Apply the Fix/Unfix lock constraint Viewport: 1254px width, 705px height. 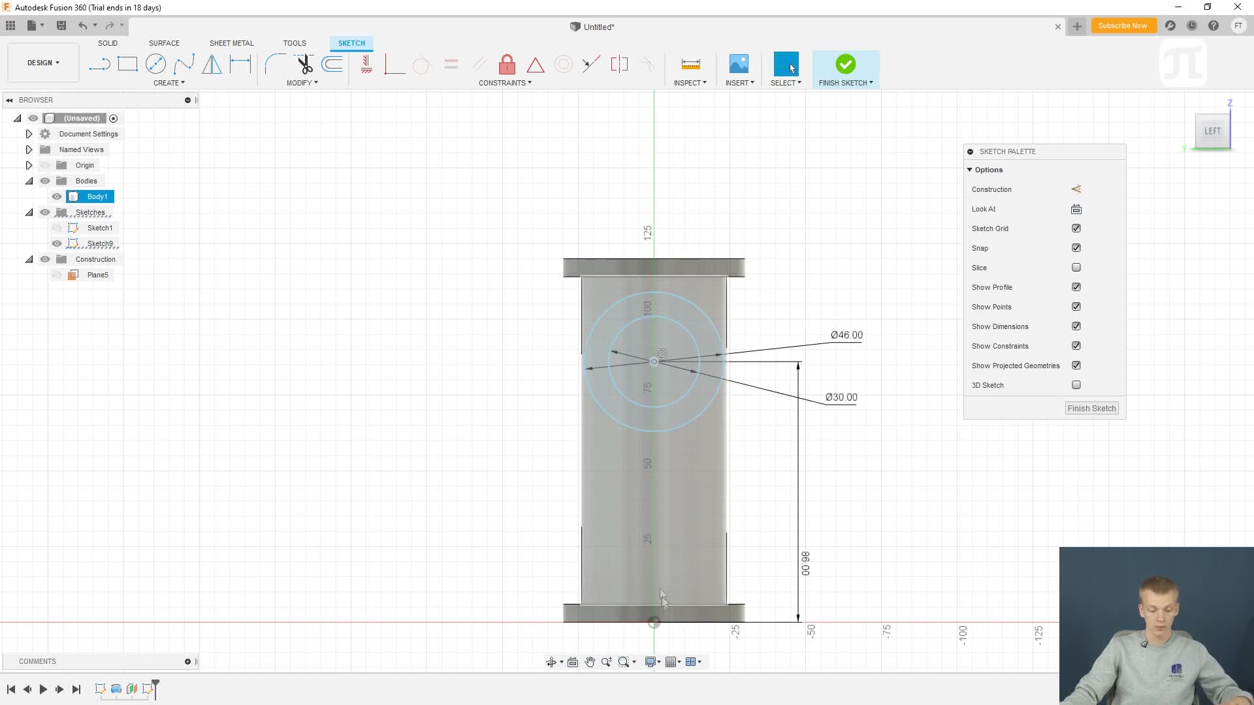point(507,64)
